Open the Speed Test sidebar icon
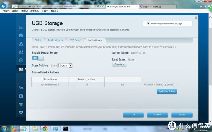The width and height of the screenshot is (212, 132). point(21,61)
